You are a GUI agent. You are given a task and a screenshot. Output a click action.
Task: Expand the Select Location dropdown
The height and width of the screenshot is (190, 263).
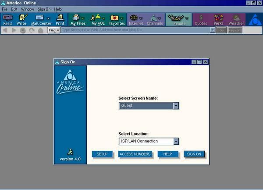tap(176, 142)
